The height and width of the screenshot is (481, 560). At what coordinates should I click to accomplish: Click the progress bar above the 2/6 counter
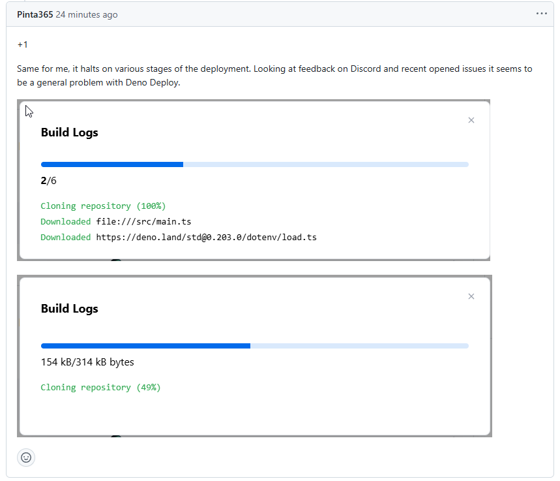[x=254, y=164]
